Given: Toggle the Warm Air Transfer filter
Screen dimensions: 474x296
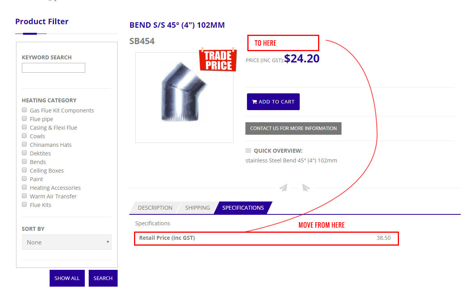Looking at the screenshot, I should tap(24, 196).
